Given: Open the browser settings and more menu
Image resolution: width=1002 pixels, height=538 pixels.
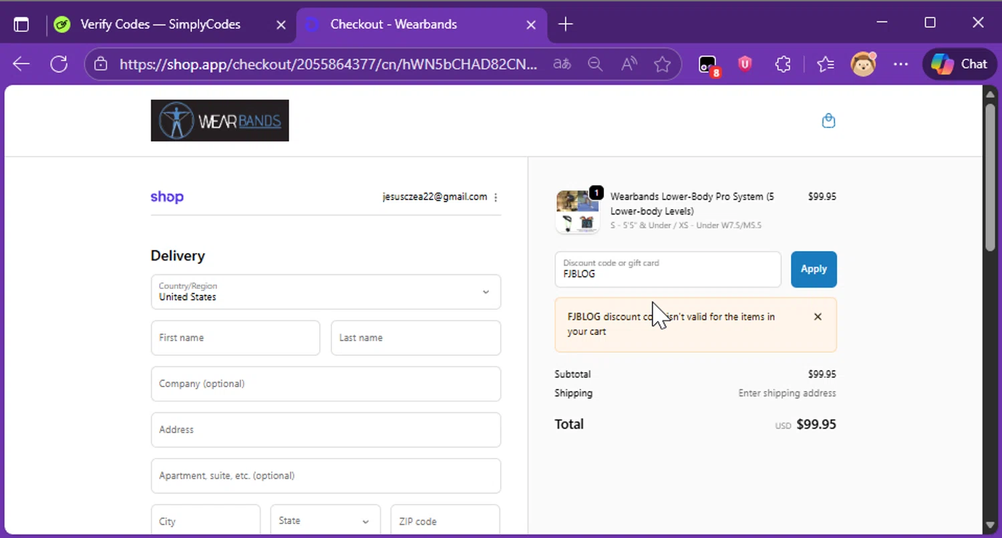Looking at the screenshot, I should [900, 64].
